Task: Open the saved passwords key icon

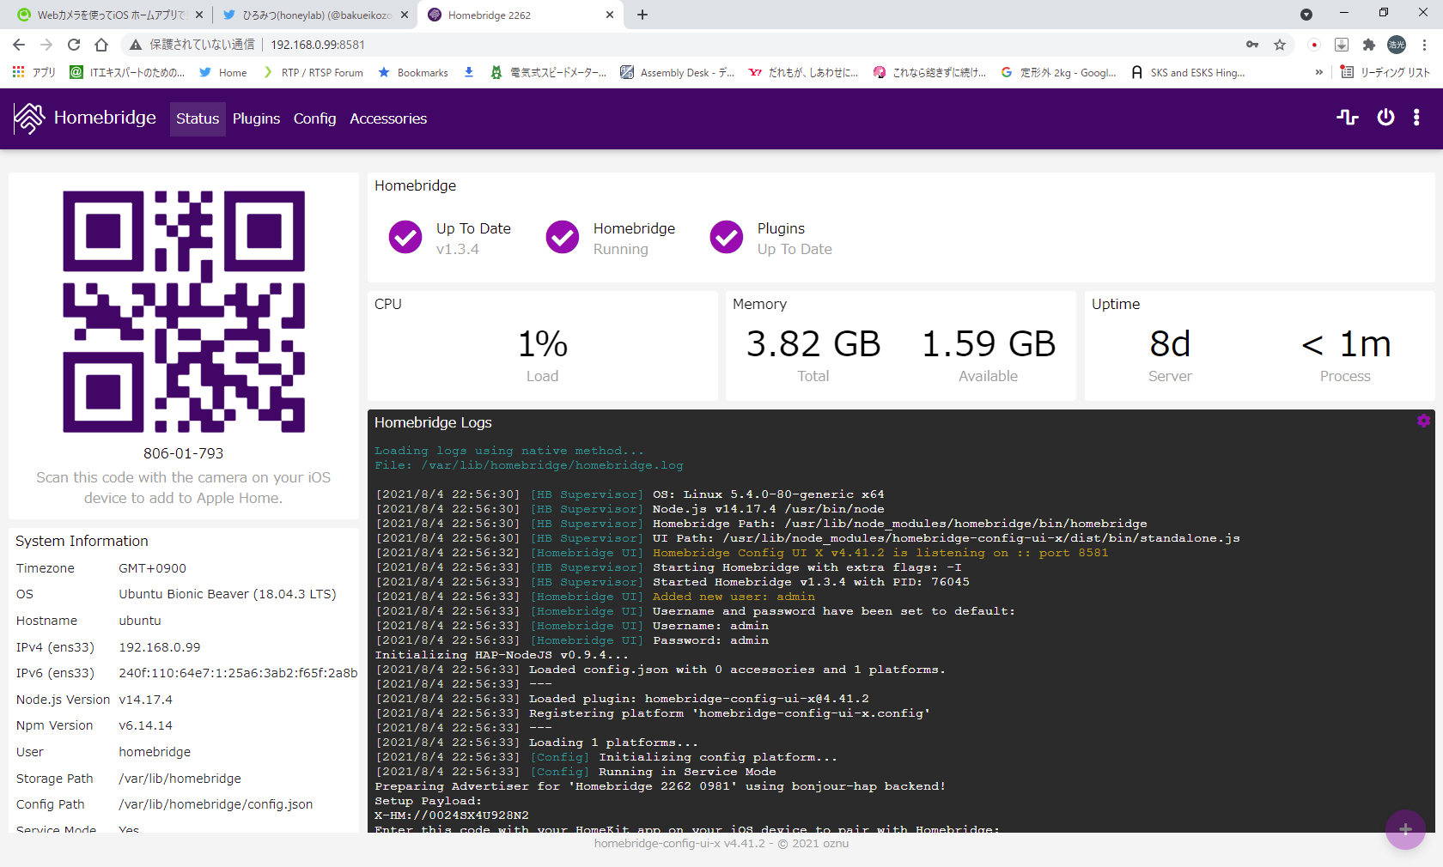Action: [1252, 45]
